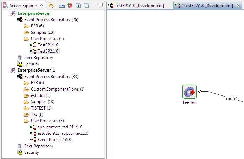This screenshot has height=159, width=244.
Task: Collapse all tree nodes with minus icon
Action: click(86, 5)
